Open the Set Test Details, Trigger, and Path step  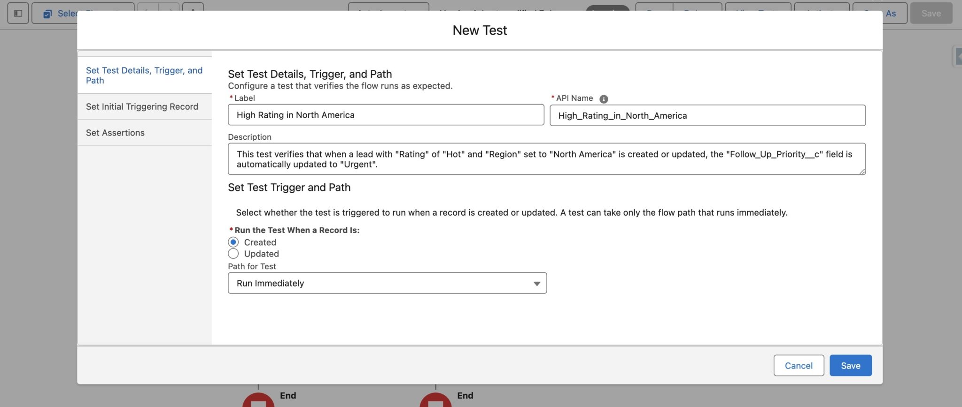(144, 75)
